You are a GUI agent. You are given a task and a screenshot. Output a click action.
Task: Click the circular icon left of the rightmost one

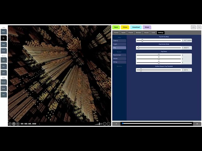(x=104, y=124)
